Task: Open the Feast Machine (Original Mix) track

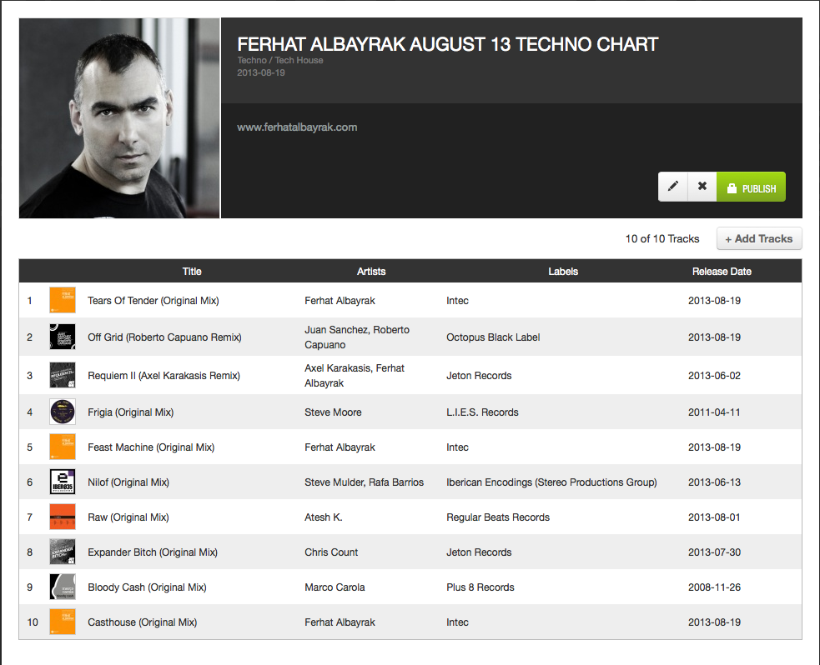Action: pos(151,447)
